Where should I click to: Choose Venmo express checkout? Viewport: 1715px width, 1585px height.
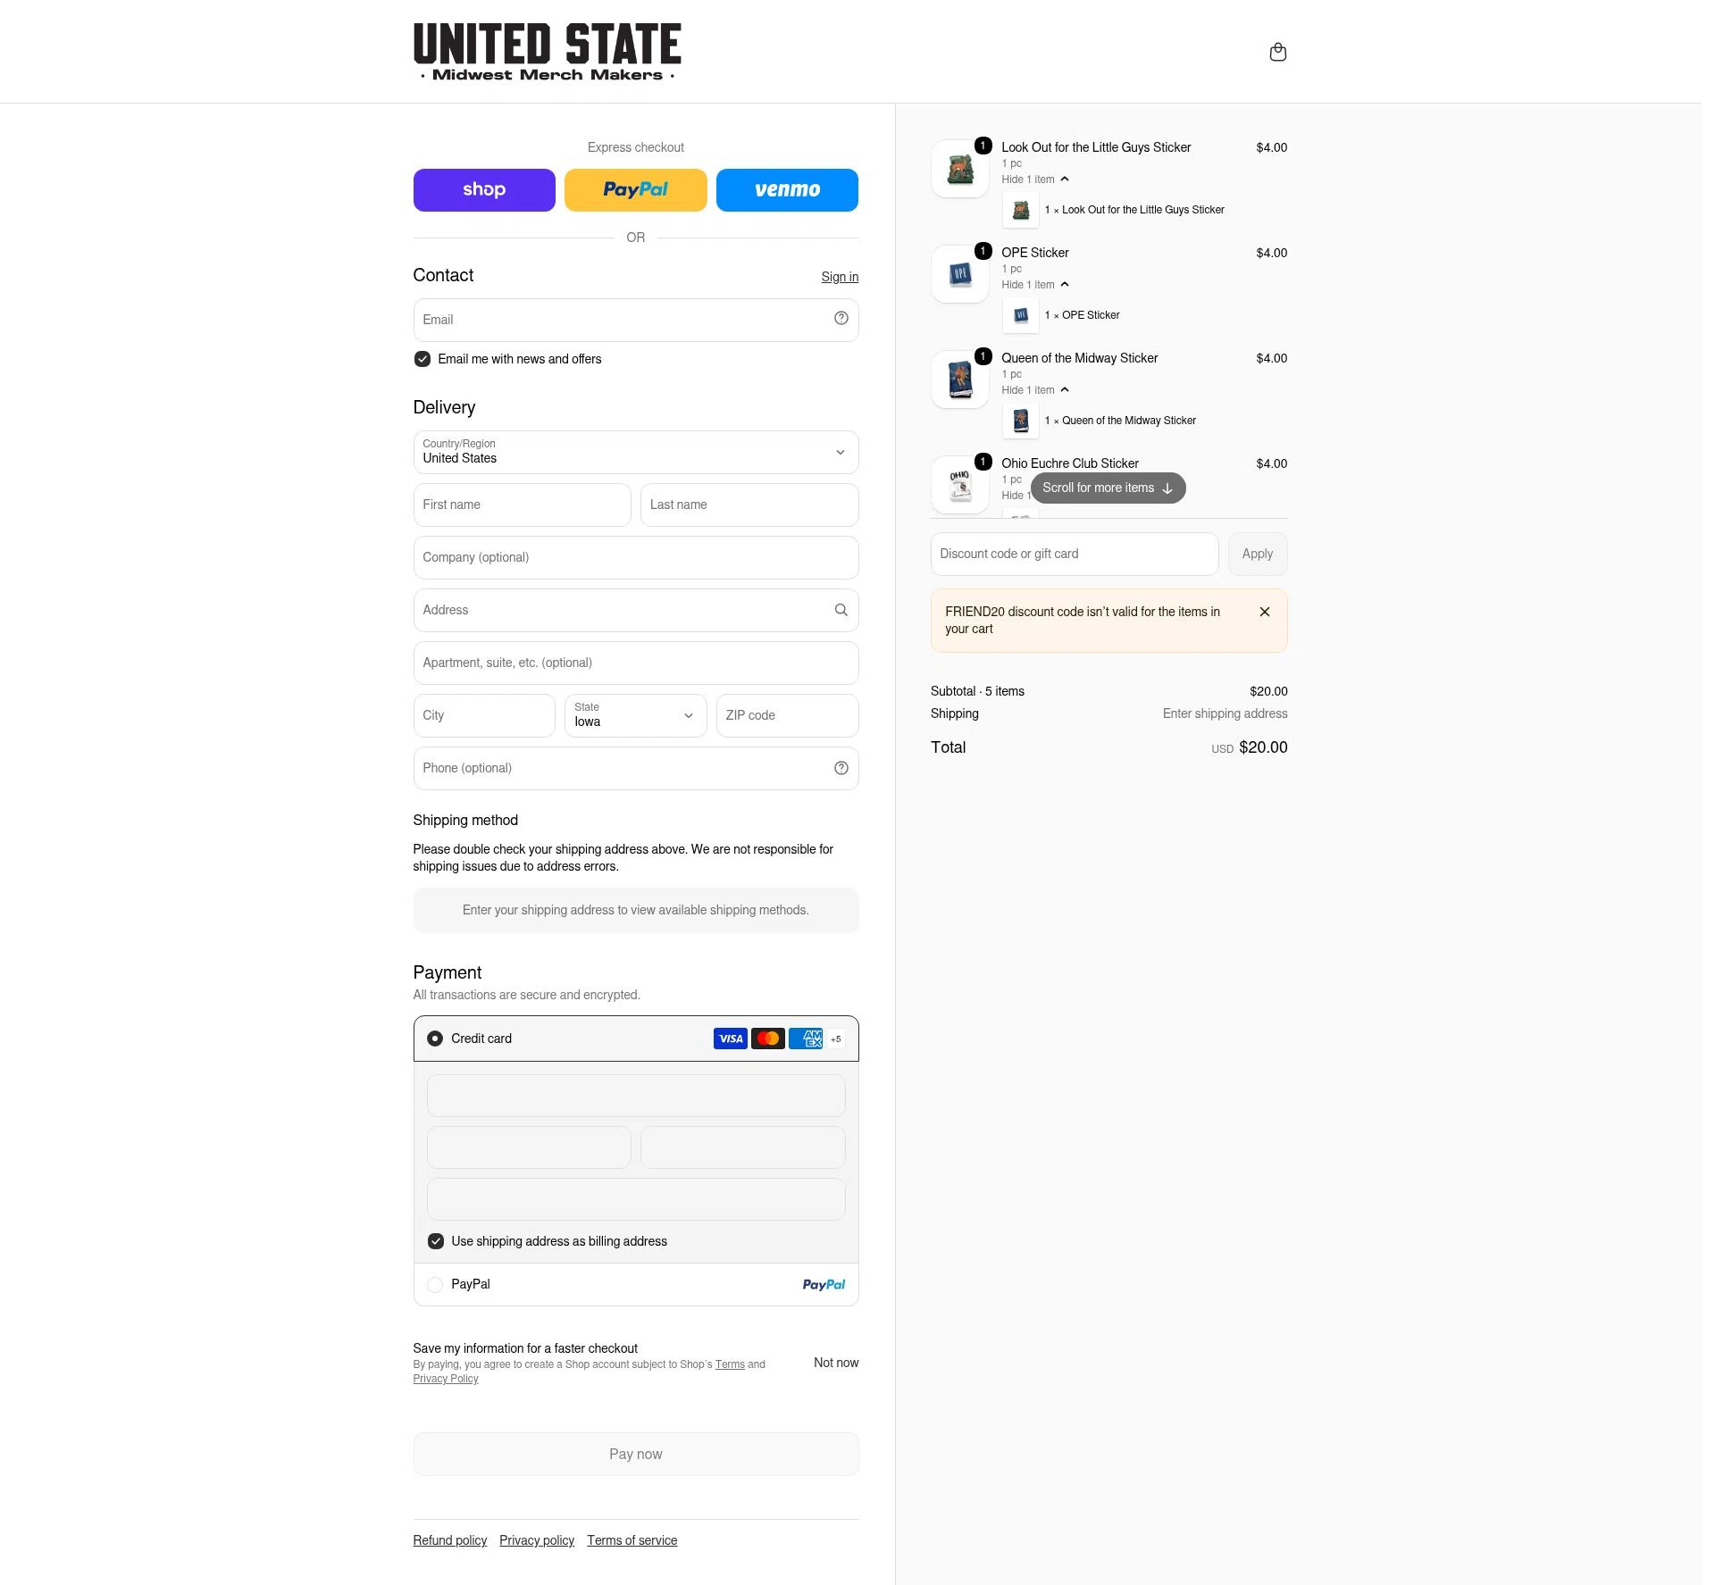(x=787, y=190)
